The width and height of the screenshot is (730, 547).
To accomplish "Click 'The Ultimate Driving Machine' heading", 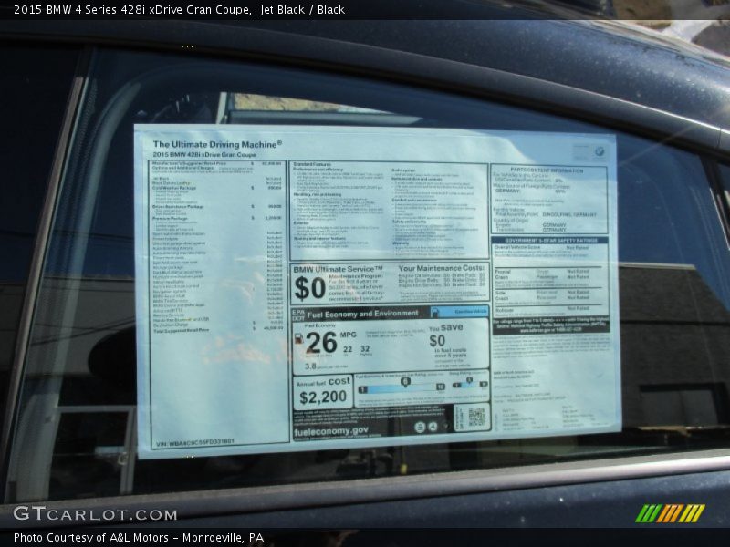I will pos(217,144).
